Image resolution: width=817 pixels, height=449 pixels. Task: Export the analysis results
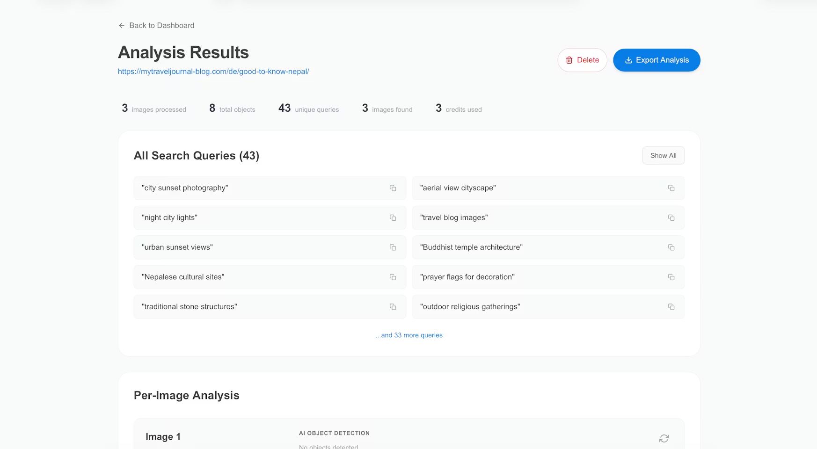click(657, 60)
